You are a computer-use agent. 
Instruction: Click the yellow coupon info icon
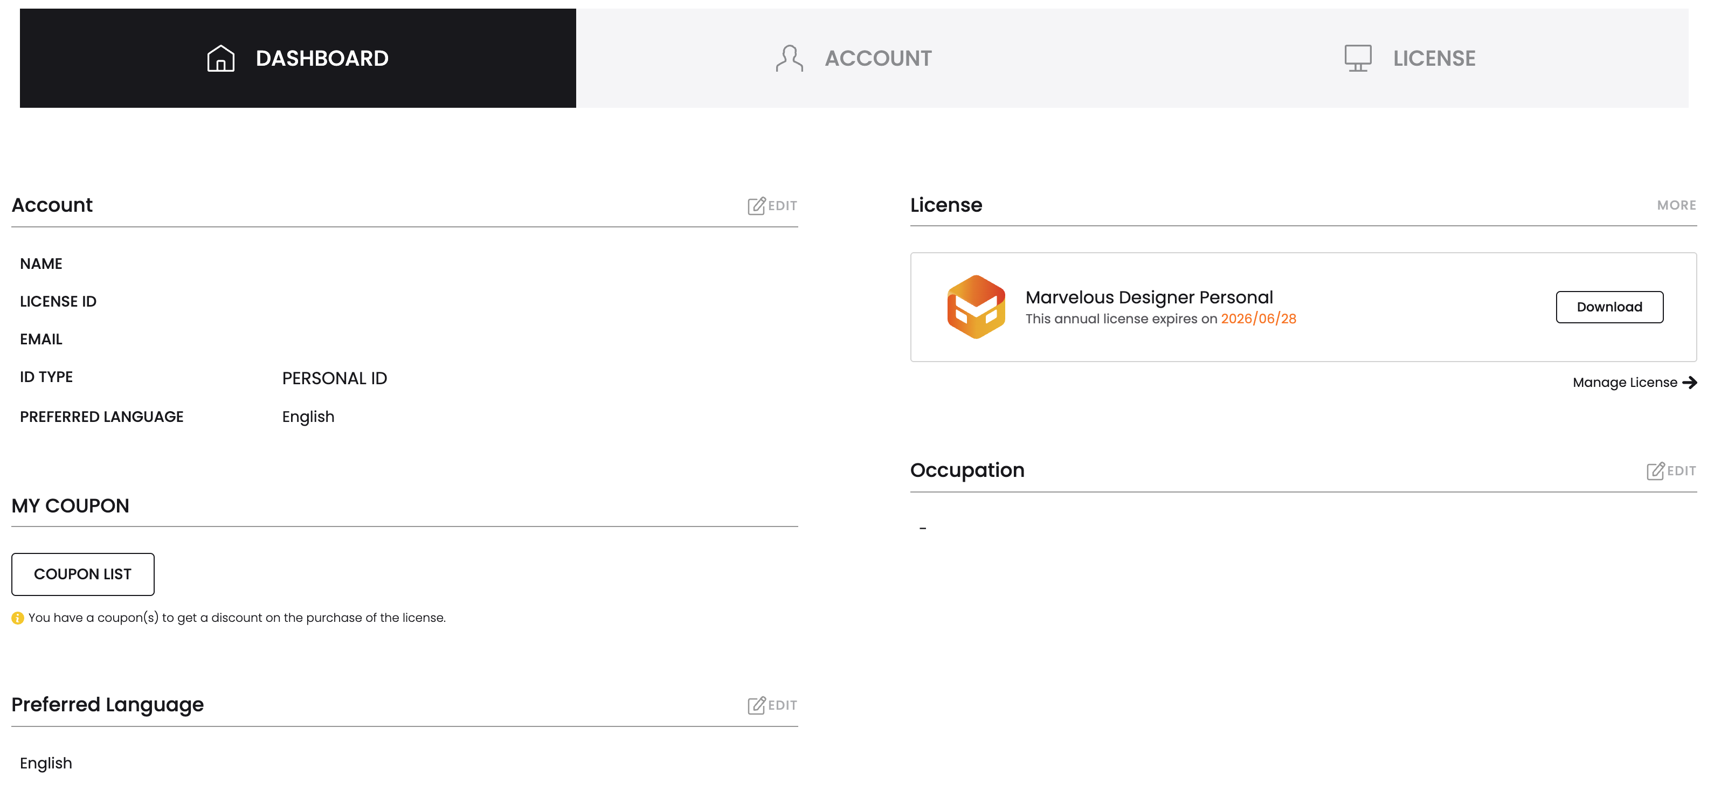(18, 618)
